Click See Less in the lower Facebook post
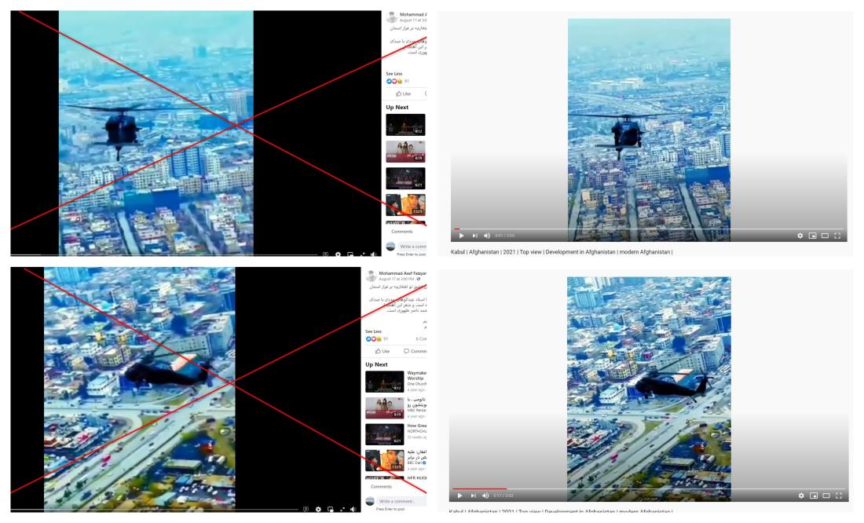This screenshot has width=864, height=523. click(x=374, y=331)
